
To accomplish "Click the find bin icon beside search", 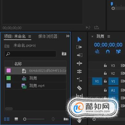I will click(64, 54).
